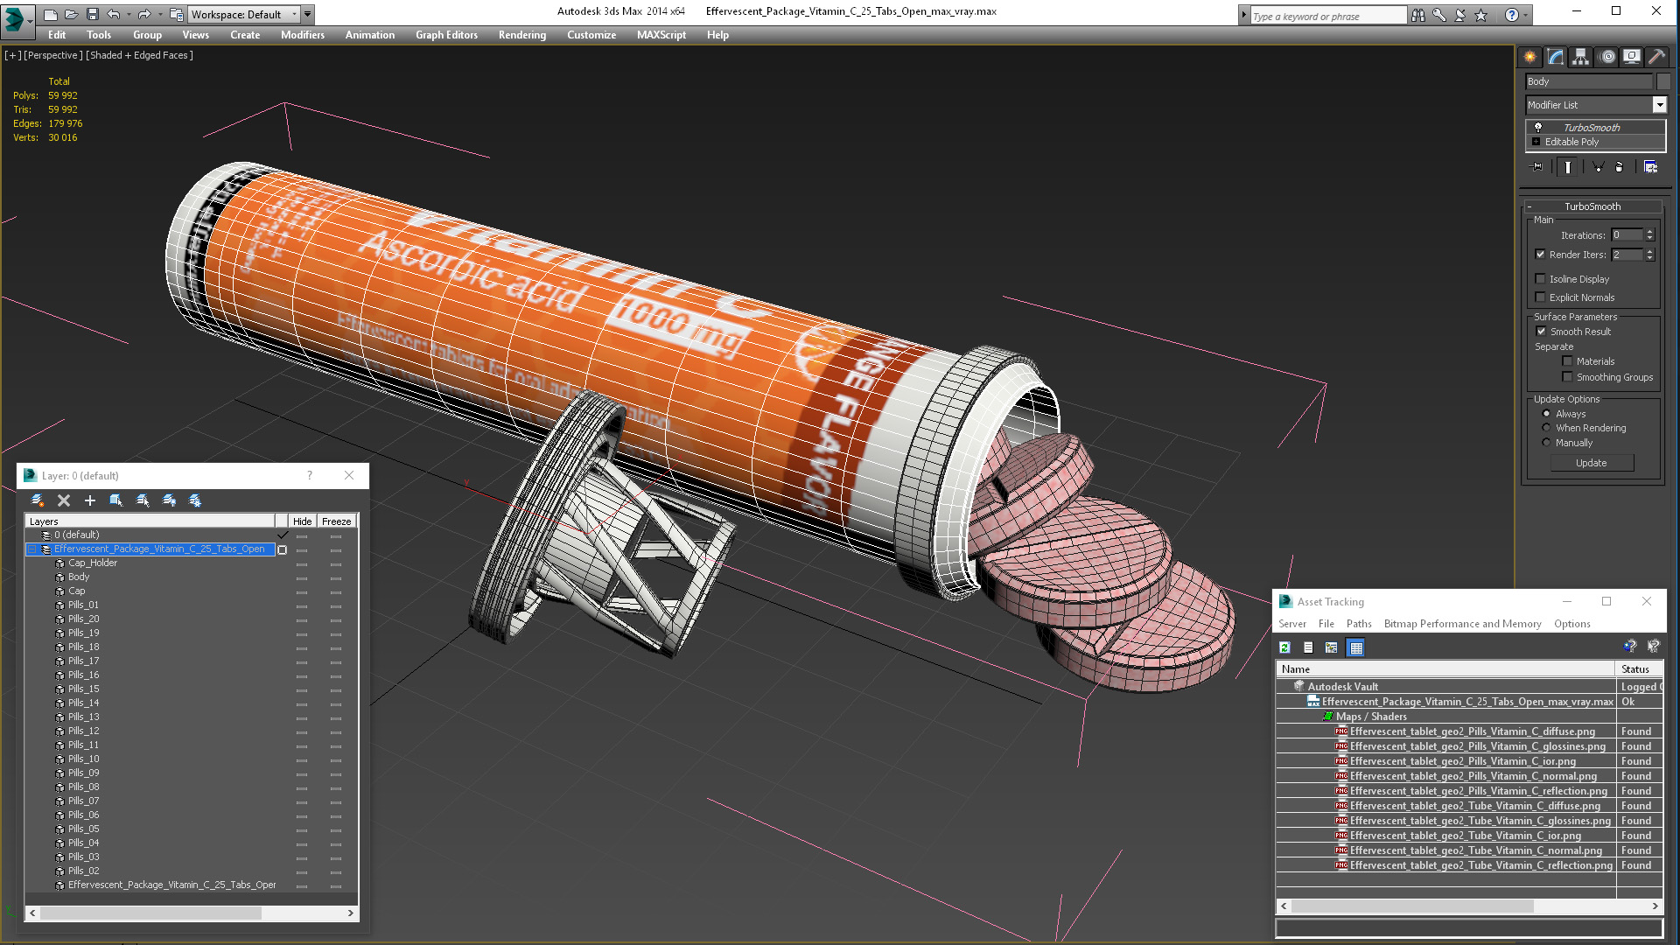This screenshot has height=945, width=1680.
Task: Open the Motion command panel tab
Action: click(1607, 57)
